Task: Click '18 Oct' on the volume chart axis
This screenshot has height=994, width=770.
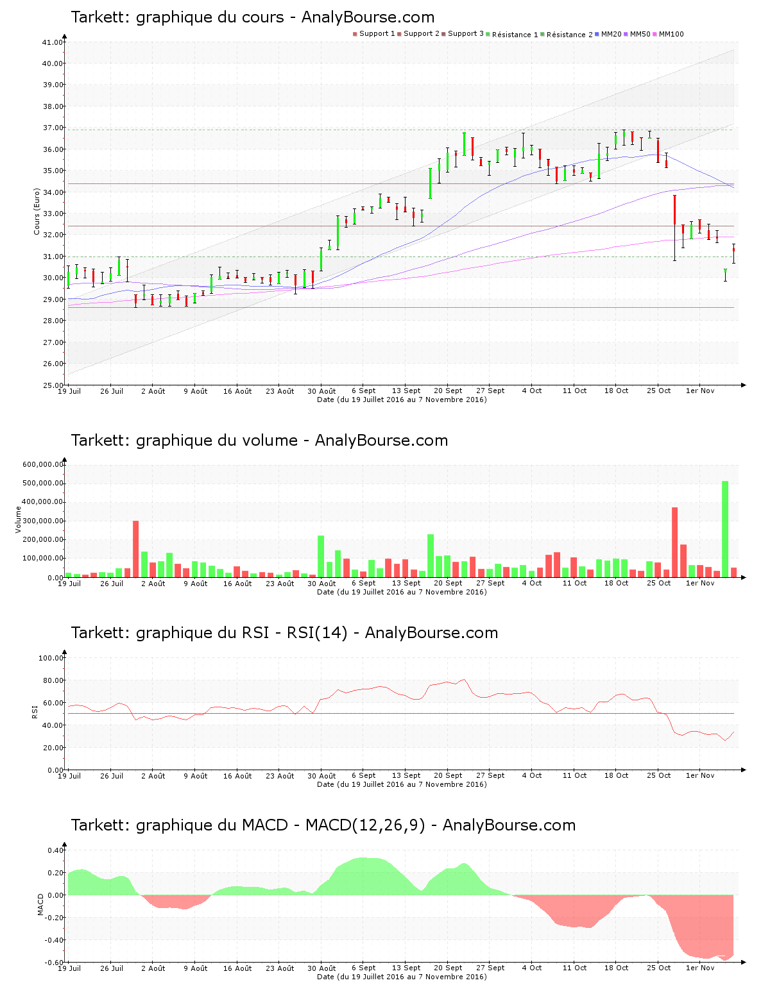Action: click(617, 583)
